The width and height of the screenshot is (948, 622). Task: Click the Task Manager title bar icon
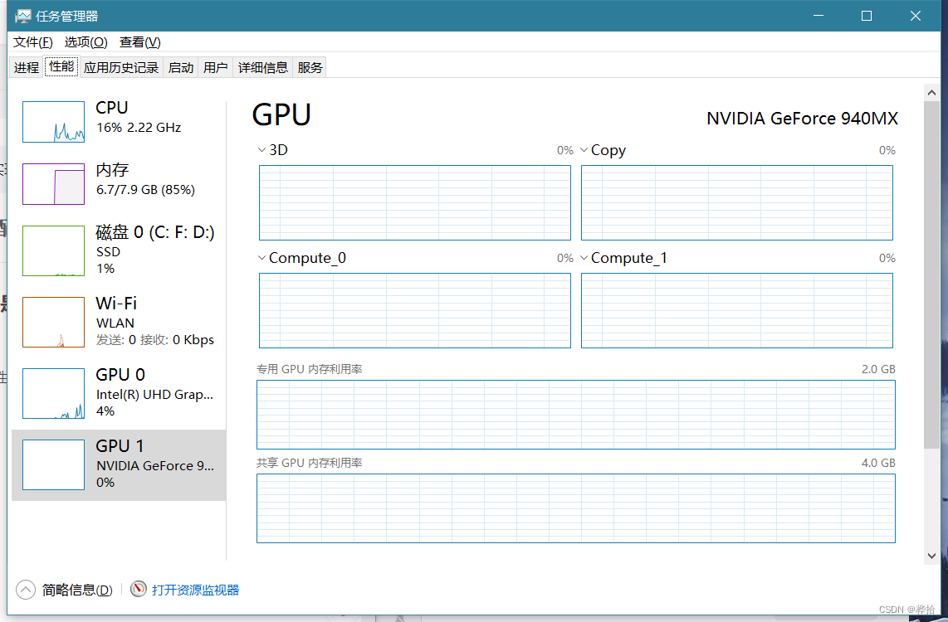point(24,15)
